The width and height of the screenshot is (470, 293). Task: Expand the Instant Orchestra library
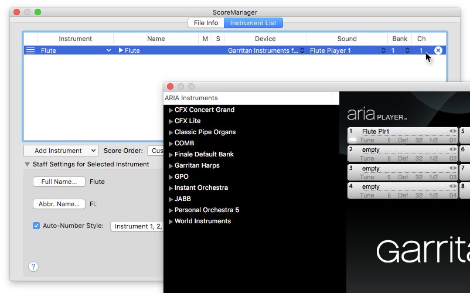171,188
